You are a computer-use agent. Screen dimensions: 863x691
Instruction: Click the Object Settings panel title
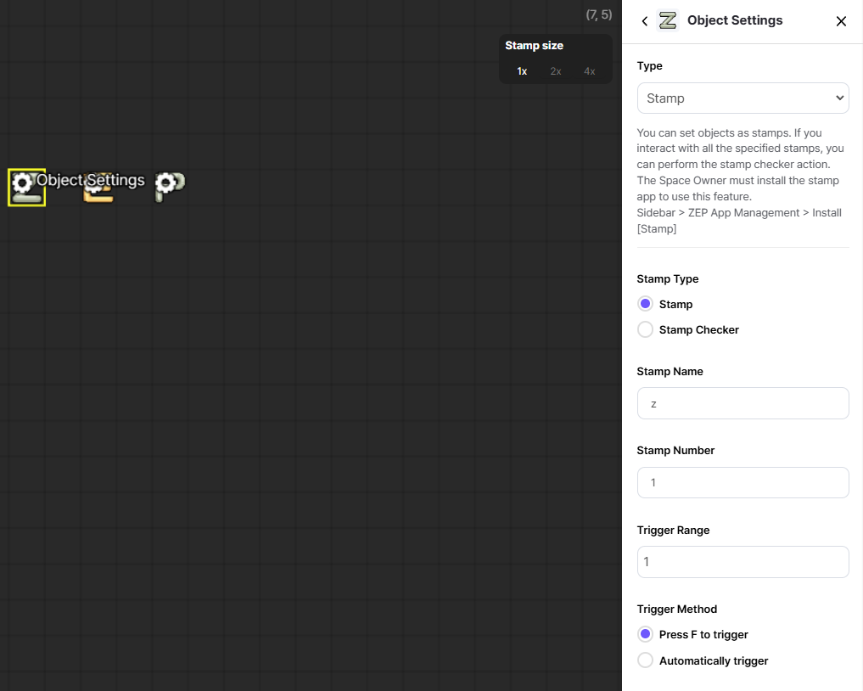(x=735, y=20)
